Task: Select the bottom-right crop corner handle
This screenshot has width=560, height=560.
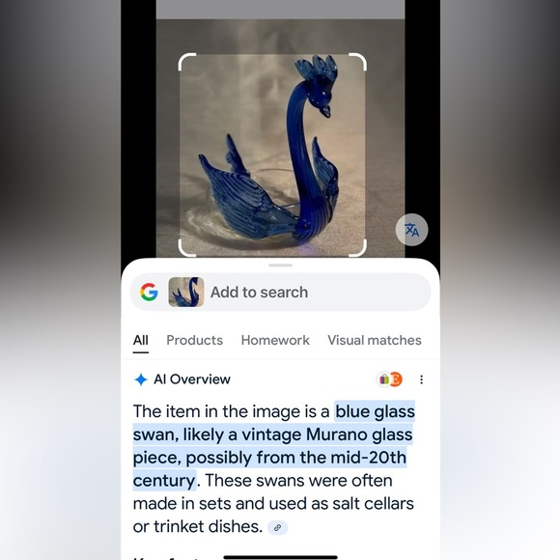Action: coord(358,248)
